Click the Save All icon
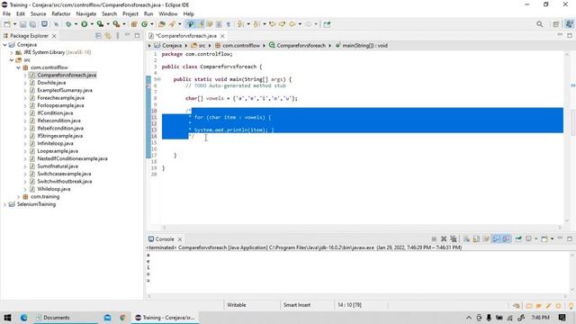The height and width of the screenshot is (324, 576). point(32,24)
